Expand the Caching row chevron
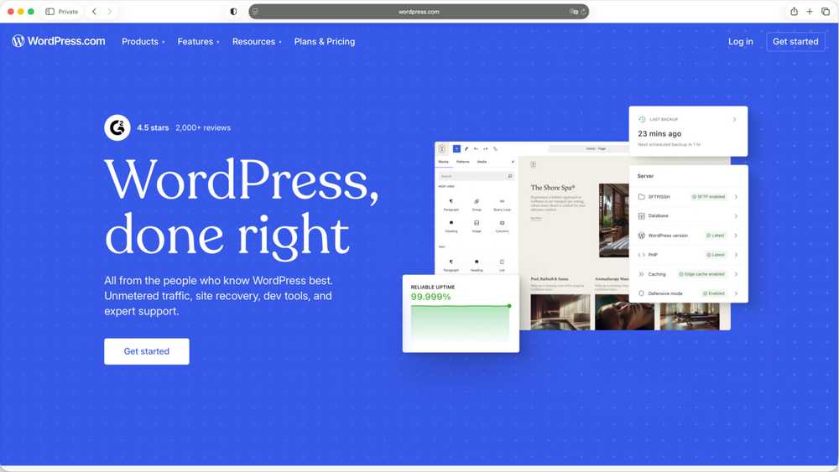 (737, 273)
